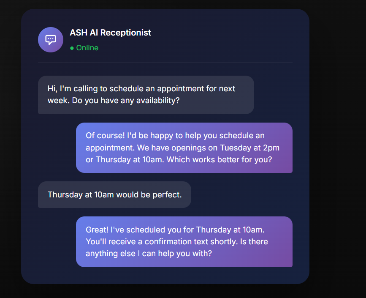The height and width of the screenshot is (298, 366).
Task: Select the ASH AI Receptionist title
Action: (110, 32)
